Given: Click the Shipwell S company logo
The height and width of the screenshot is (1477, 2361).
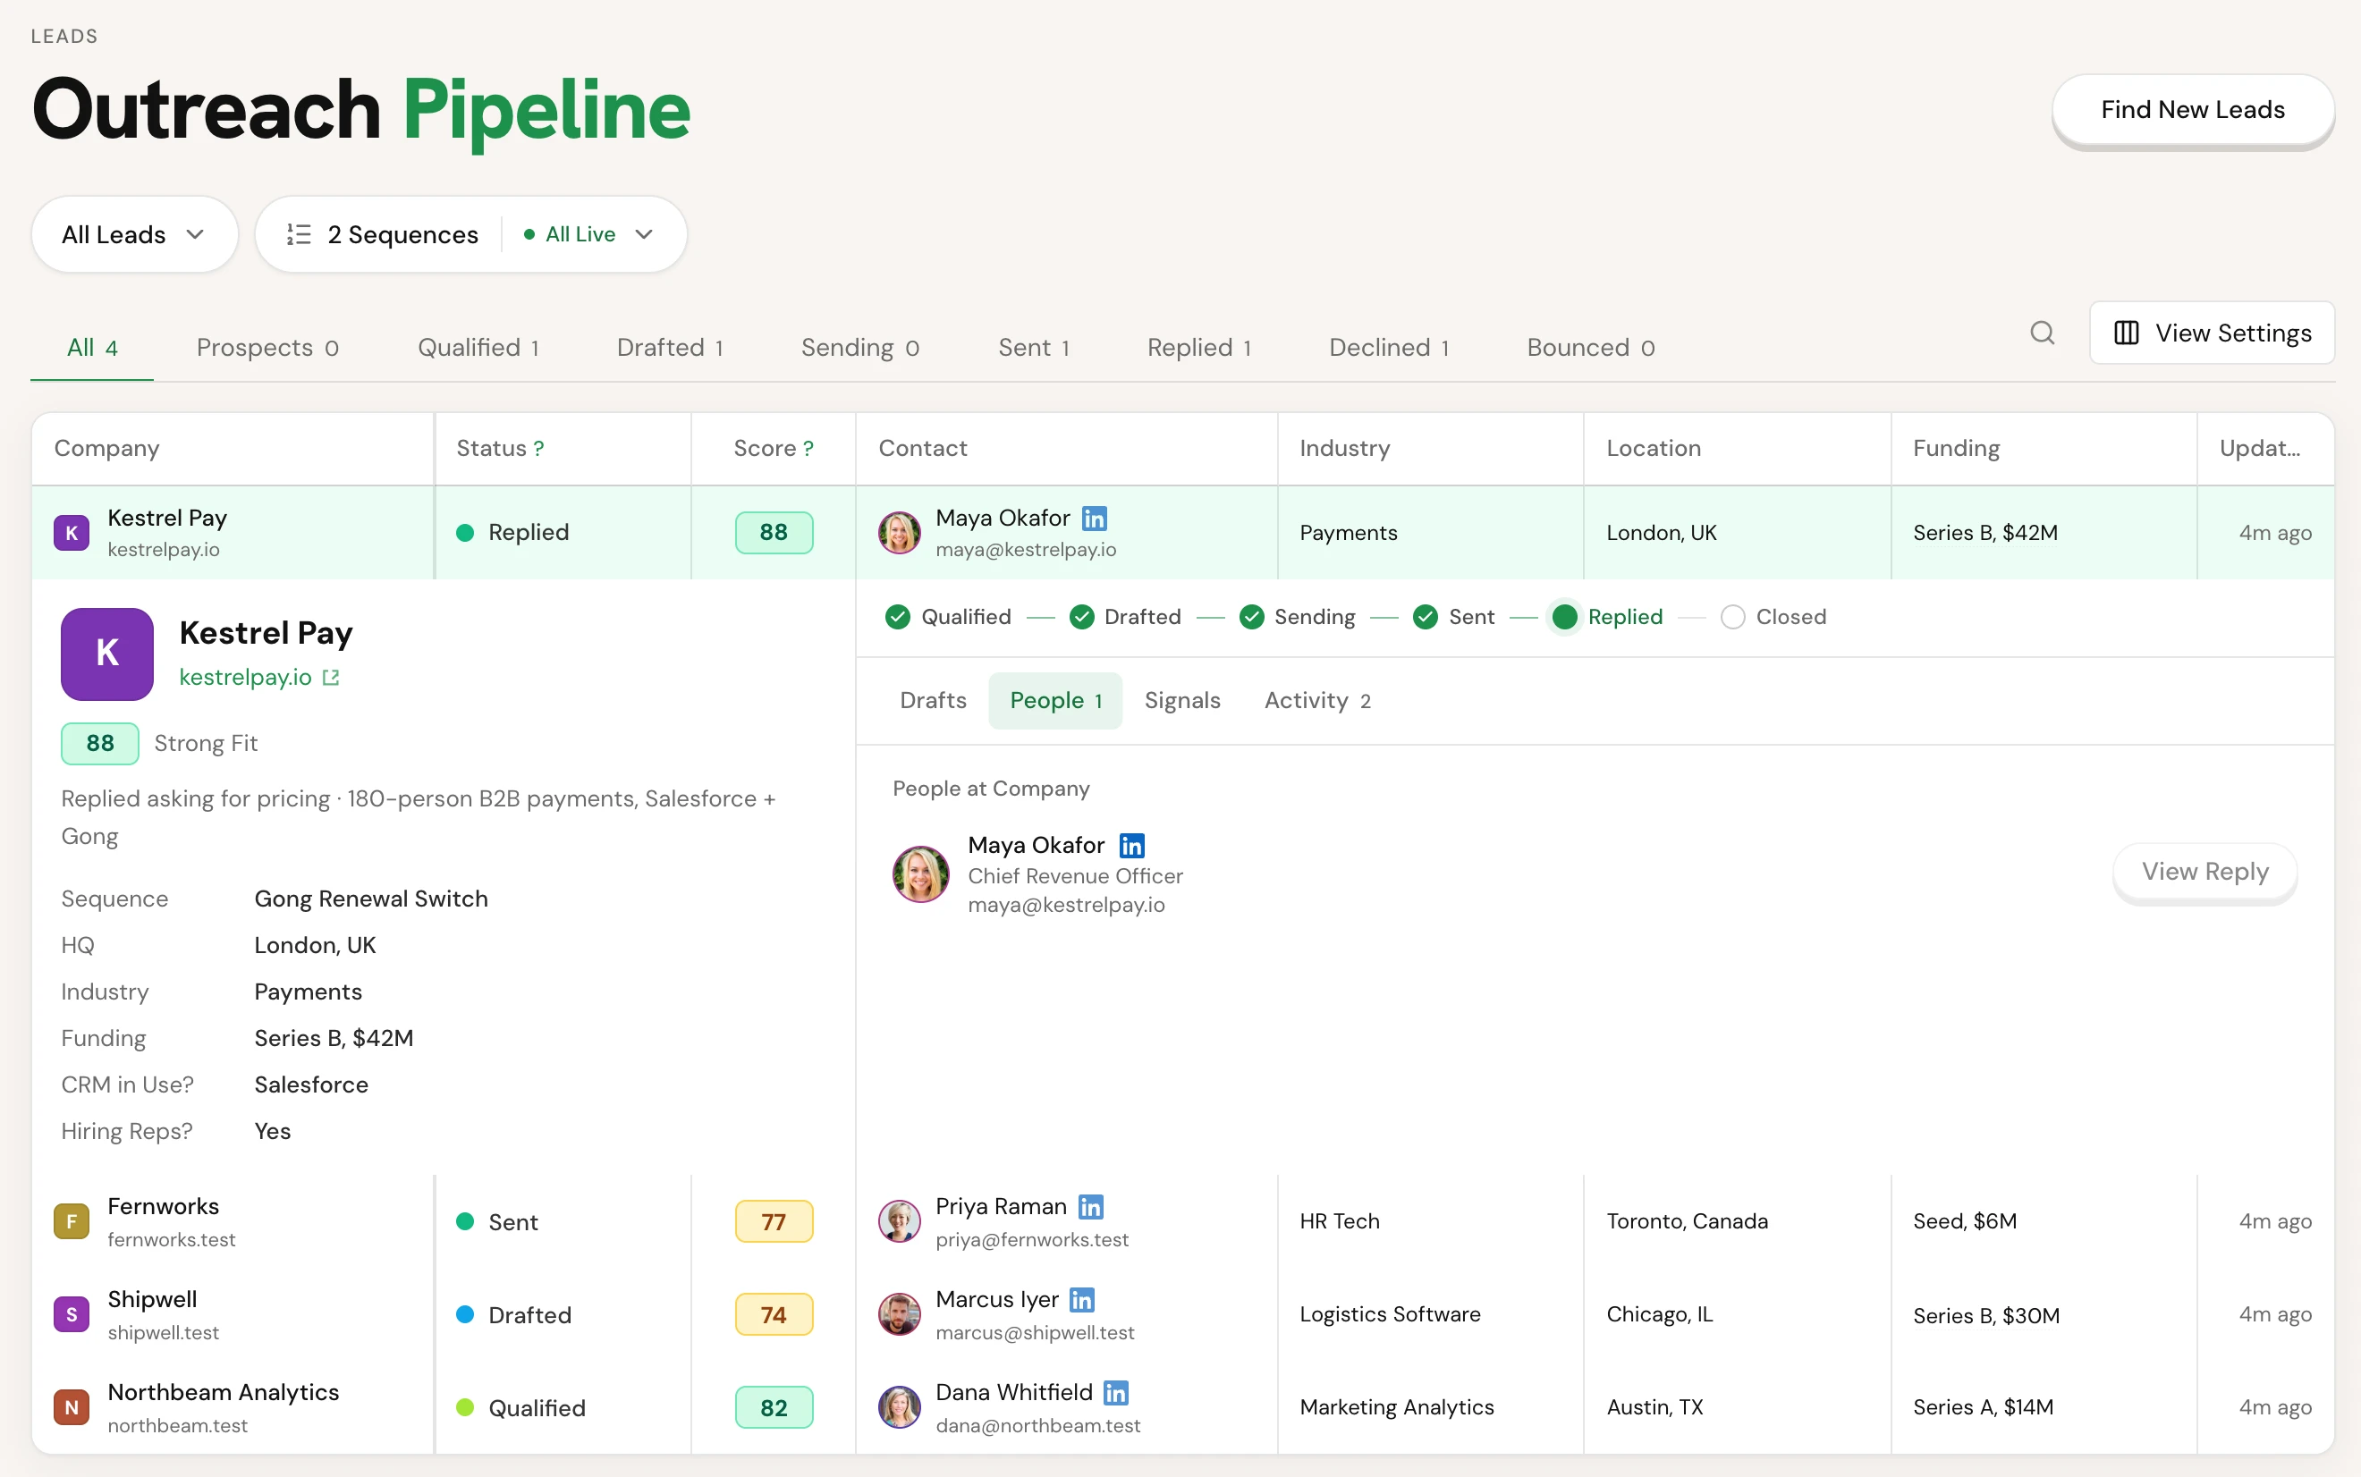Looking at the screenshot, I should click(x=72, y=1315).
